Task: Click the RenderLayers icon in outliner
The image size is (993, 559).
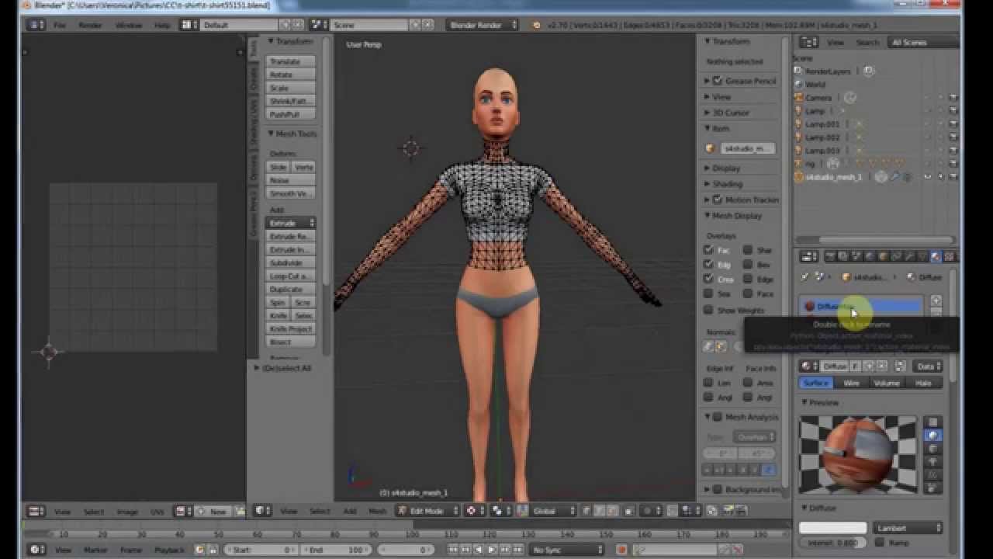Action: 799,71
